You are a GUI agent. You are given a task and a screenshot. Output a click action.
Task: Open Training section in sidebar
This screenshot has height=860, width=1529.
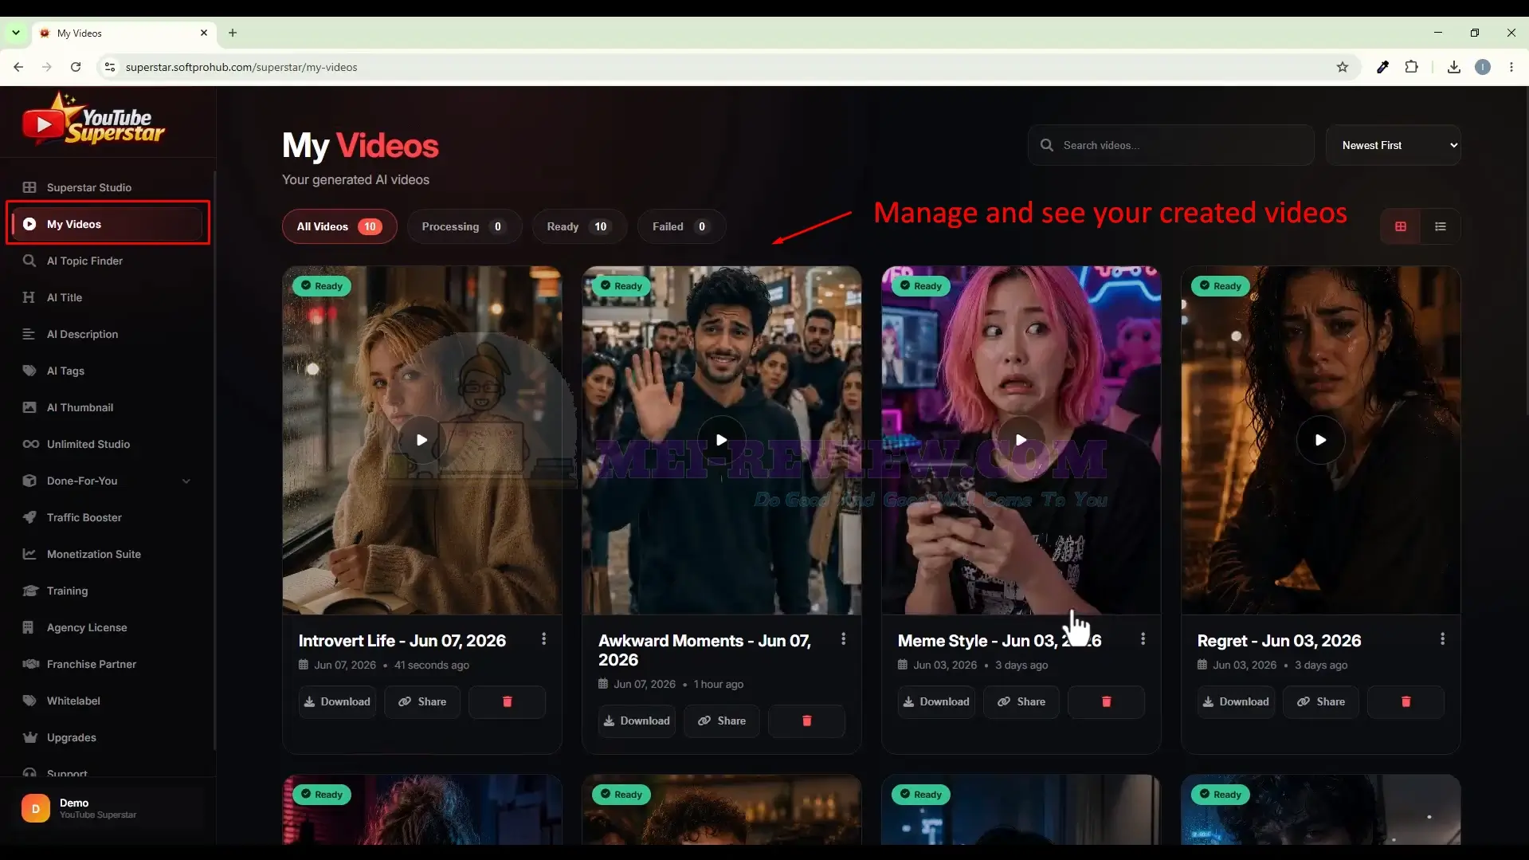(108, 591)
